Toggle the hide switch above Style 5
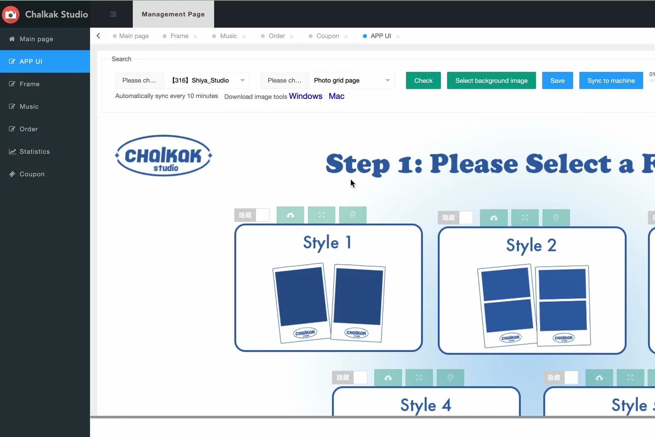Image resolution: width=655 pixels, height=437 pixels. tap(561, 378)
